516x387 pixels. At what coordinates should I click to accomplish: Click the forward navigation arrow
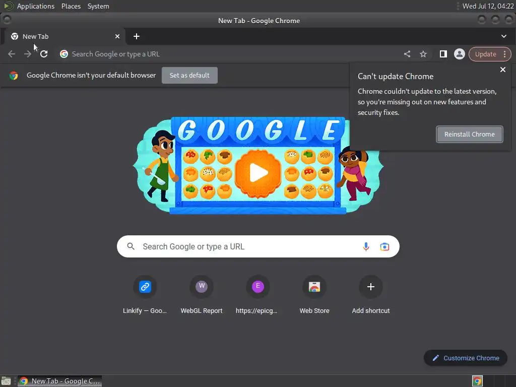coord(28,54)
